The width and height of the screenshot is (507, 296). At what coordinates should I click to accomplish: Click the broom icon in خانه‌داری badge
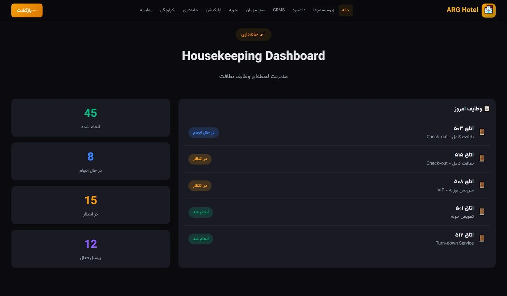tap(263, 34)
